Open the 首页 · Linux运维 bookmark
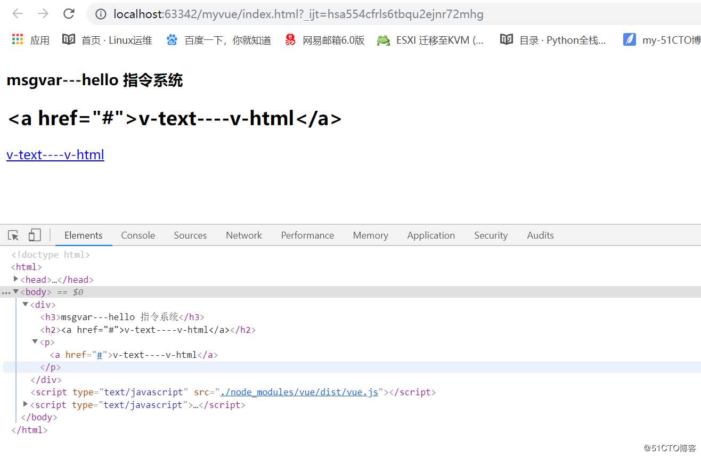Image resolution: width=701 pixels, height=457 pixels. tap(107, 40)
